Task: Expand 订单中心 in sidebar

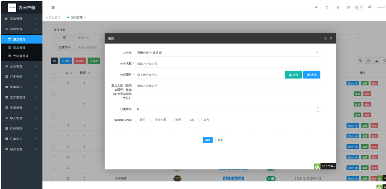Action: 21,139
